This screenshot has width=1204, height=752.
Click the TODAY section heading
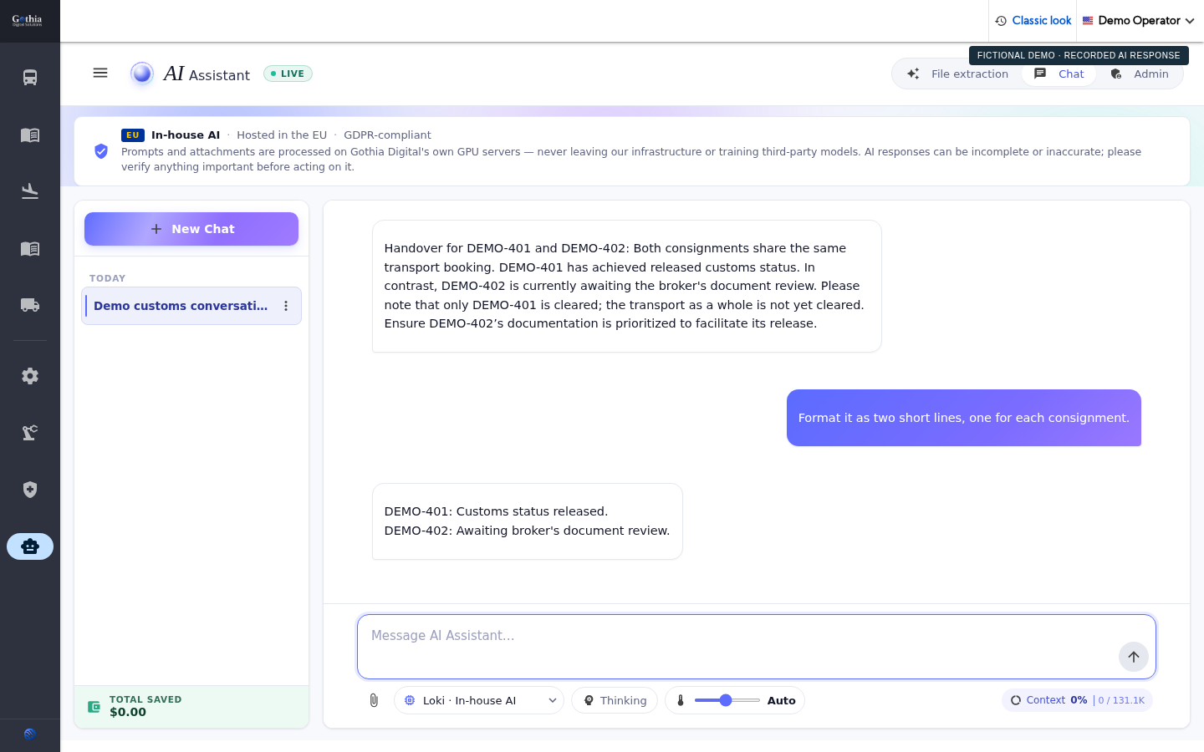(x=107, y=278)
